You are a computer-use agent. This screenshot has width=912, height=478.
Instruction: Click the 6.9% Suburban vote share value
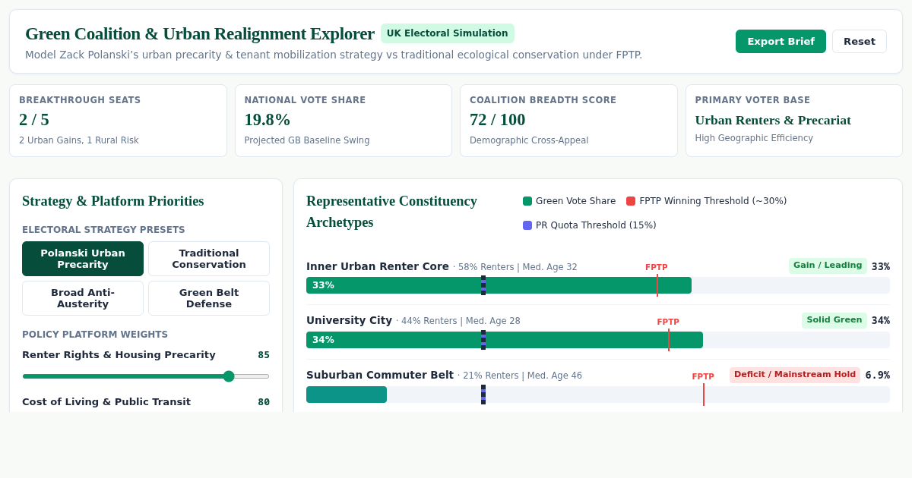[878, 375]
